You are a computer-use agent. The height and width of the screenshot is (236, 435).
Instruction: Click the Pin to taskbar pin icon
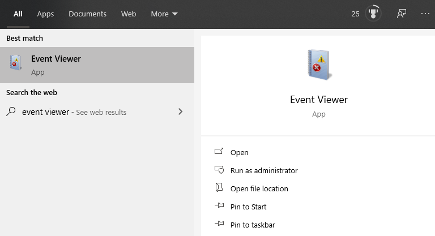tap(219, 223)
